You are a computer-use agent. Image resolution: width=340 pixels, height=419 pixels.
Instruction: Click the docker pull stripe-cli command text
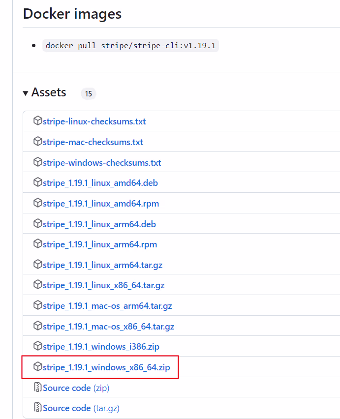click(130, 46)
